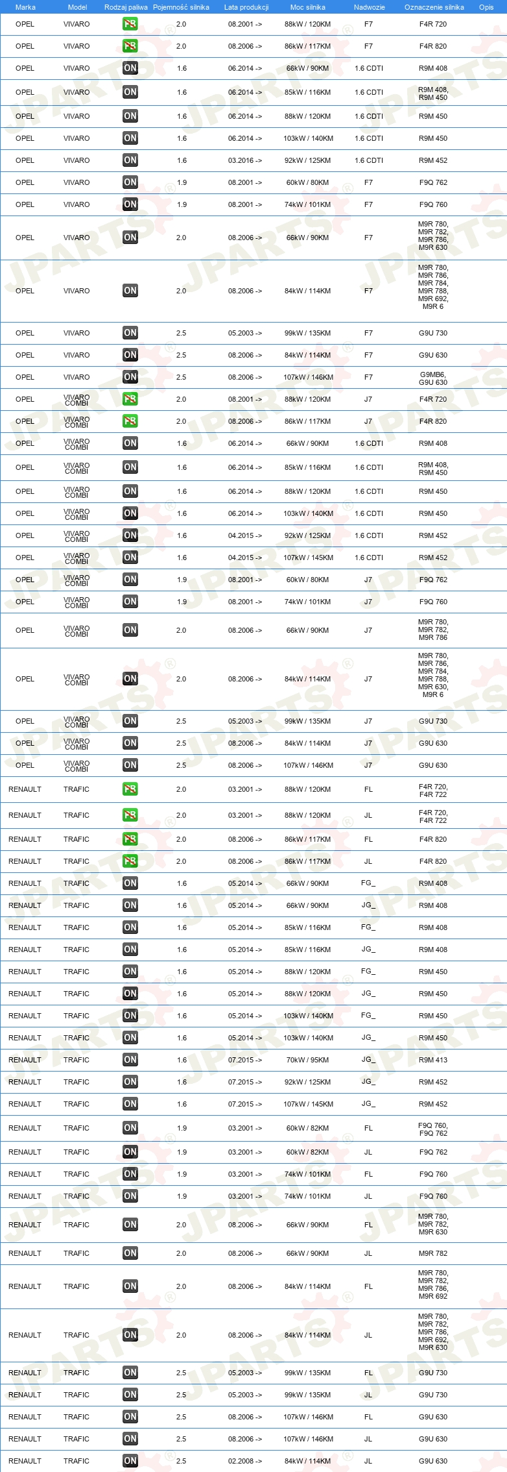Select the F9Q 760, F9Q 762 engine code cell
507x1472 pixels.
[433, 1129]
